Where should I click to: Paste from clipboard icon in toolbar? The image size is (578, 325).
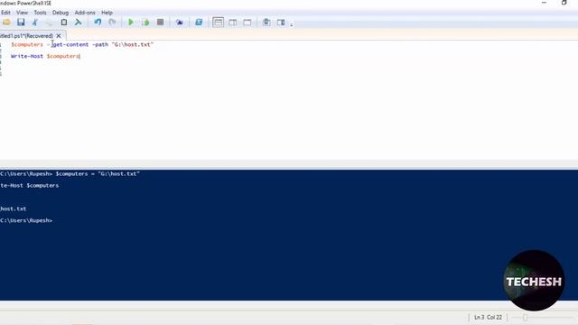(x=64, y=23)
